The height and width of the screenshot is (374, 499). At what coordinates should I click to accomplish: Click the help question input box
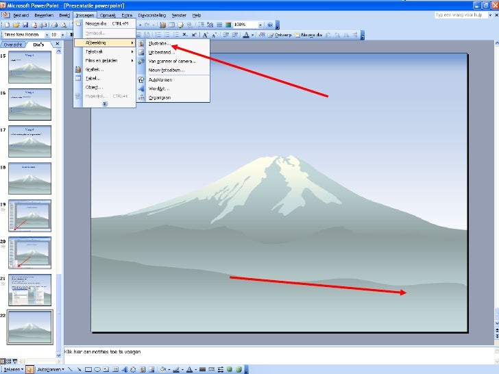point(461,15)
